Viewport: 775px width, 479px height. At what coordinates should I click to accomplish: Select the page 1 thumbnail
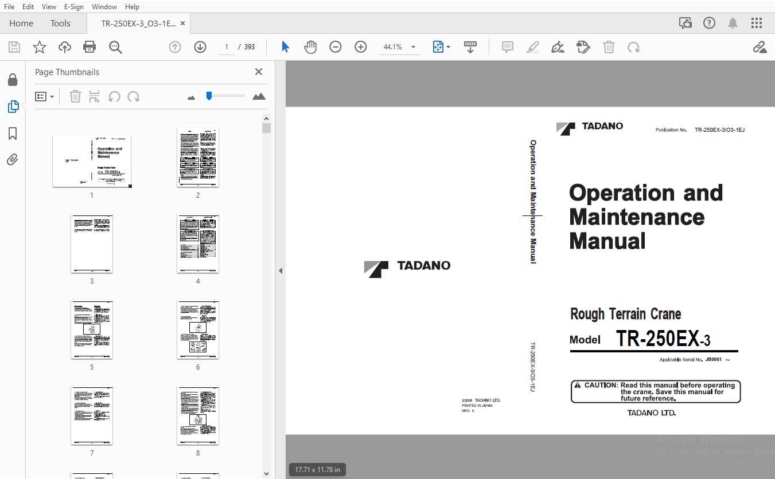[92, 161]
